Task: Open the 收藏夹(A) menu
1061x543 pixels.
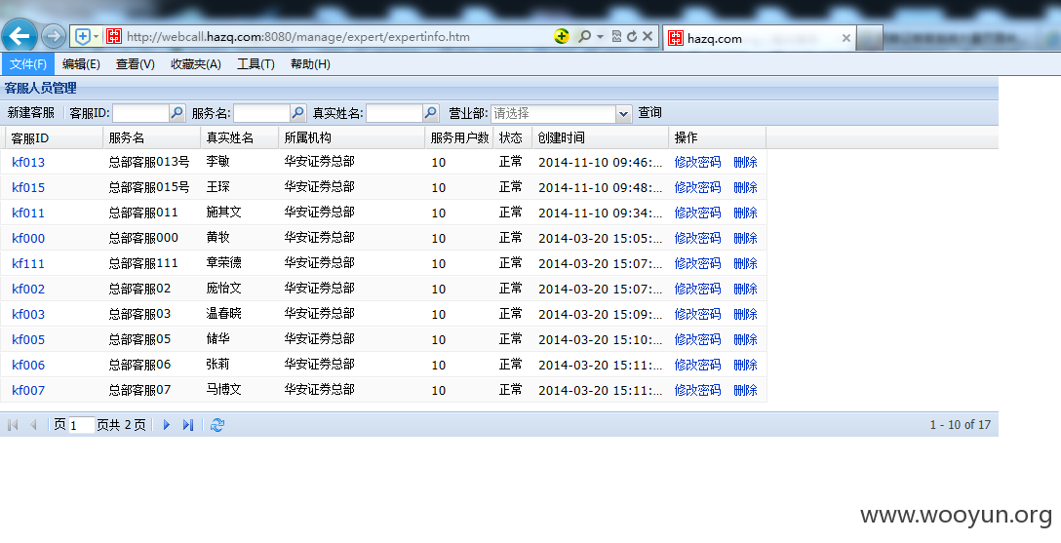Action: (x=196, y=64)
